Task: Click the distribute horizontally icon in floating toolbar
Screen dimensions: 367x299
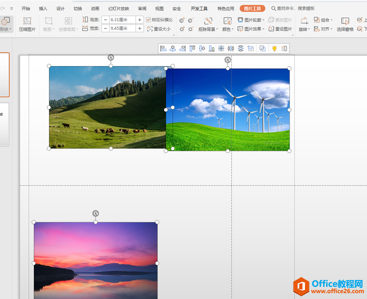Action: point(231,48)
